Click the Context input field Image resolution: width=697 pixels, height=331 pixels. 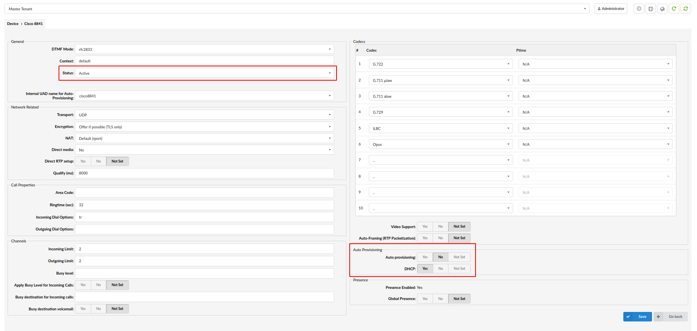(204, 61)
